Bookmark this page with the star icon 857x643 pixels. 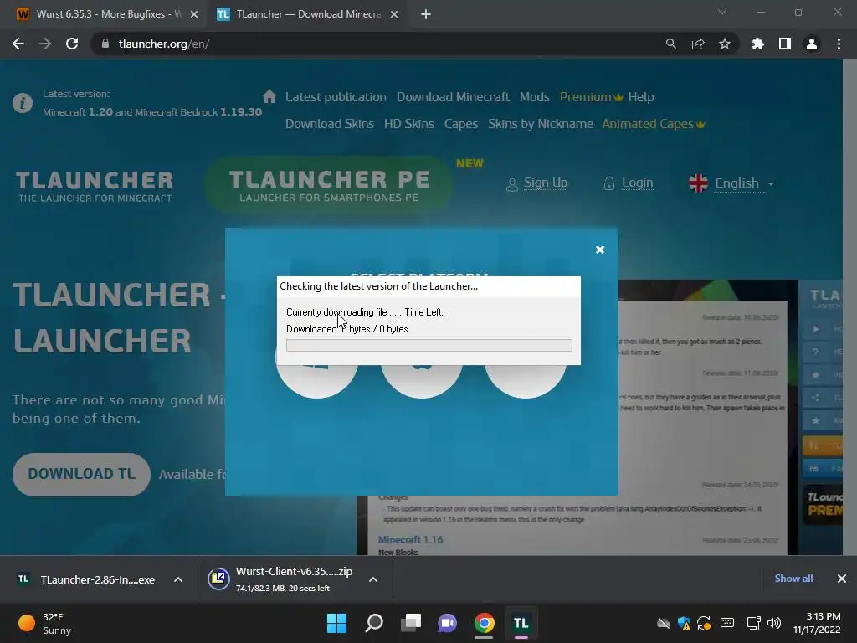(x=724, y=44)
